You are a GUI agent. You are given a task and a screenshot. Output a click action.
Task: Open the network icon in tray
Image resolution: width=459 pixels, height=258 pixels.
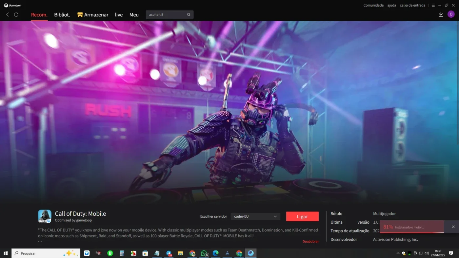[421, 253]
